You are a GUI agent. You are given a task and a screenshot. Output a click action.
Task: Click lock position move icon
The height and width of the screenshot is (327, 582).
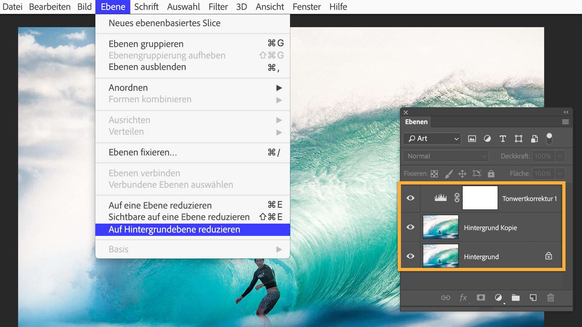462,174
